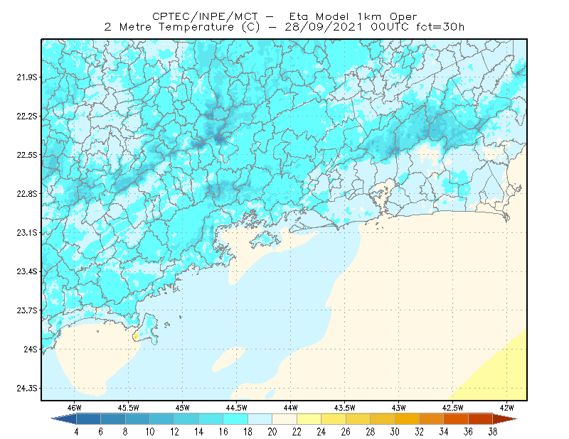Image resolution: width=569 pixels, height=439 pixels.
Task: Click the cream 20-22 legend swatch
Action: tap(284, 418)
